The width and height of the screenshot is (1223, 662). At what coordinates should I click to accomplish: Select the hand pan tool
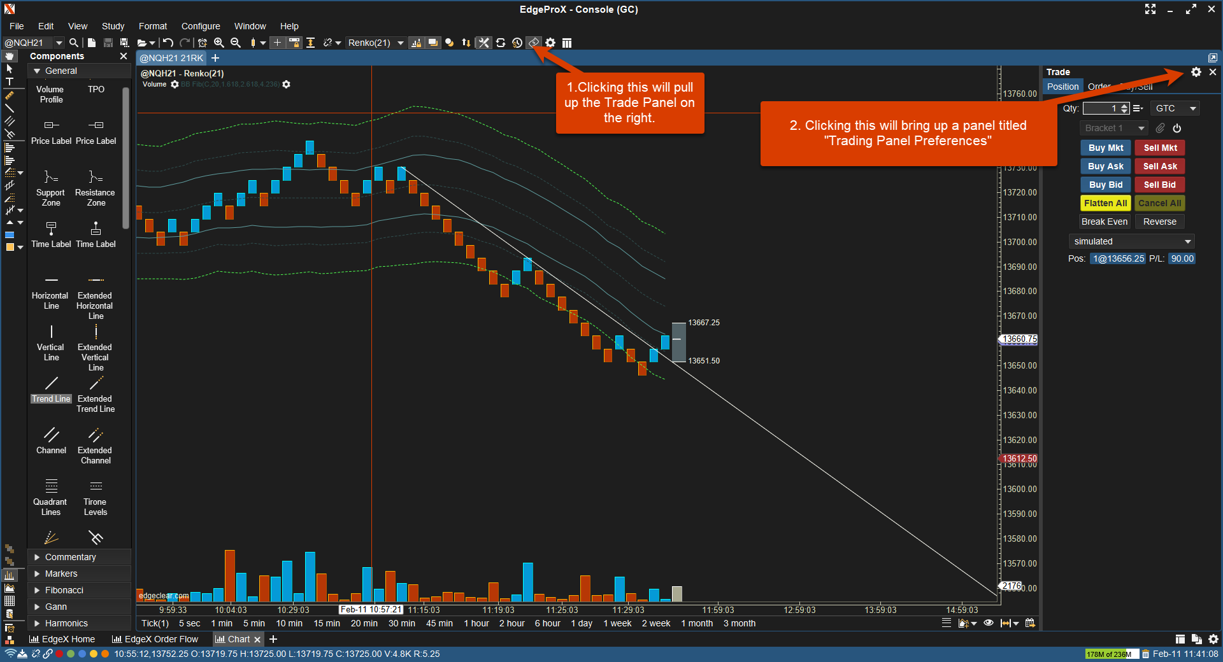pos(10,56)
